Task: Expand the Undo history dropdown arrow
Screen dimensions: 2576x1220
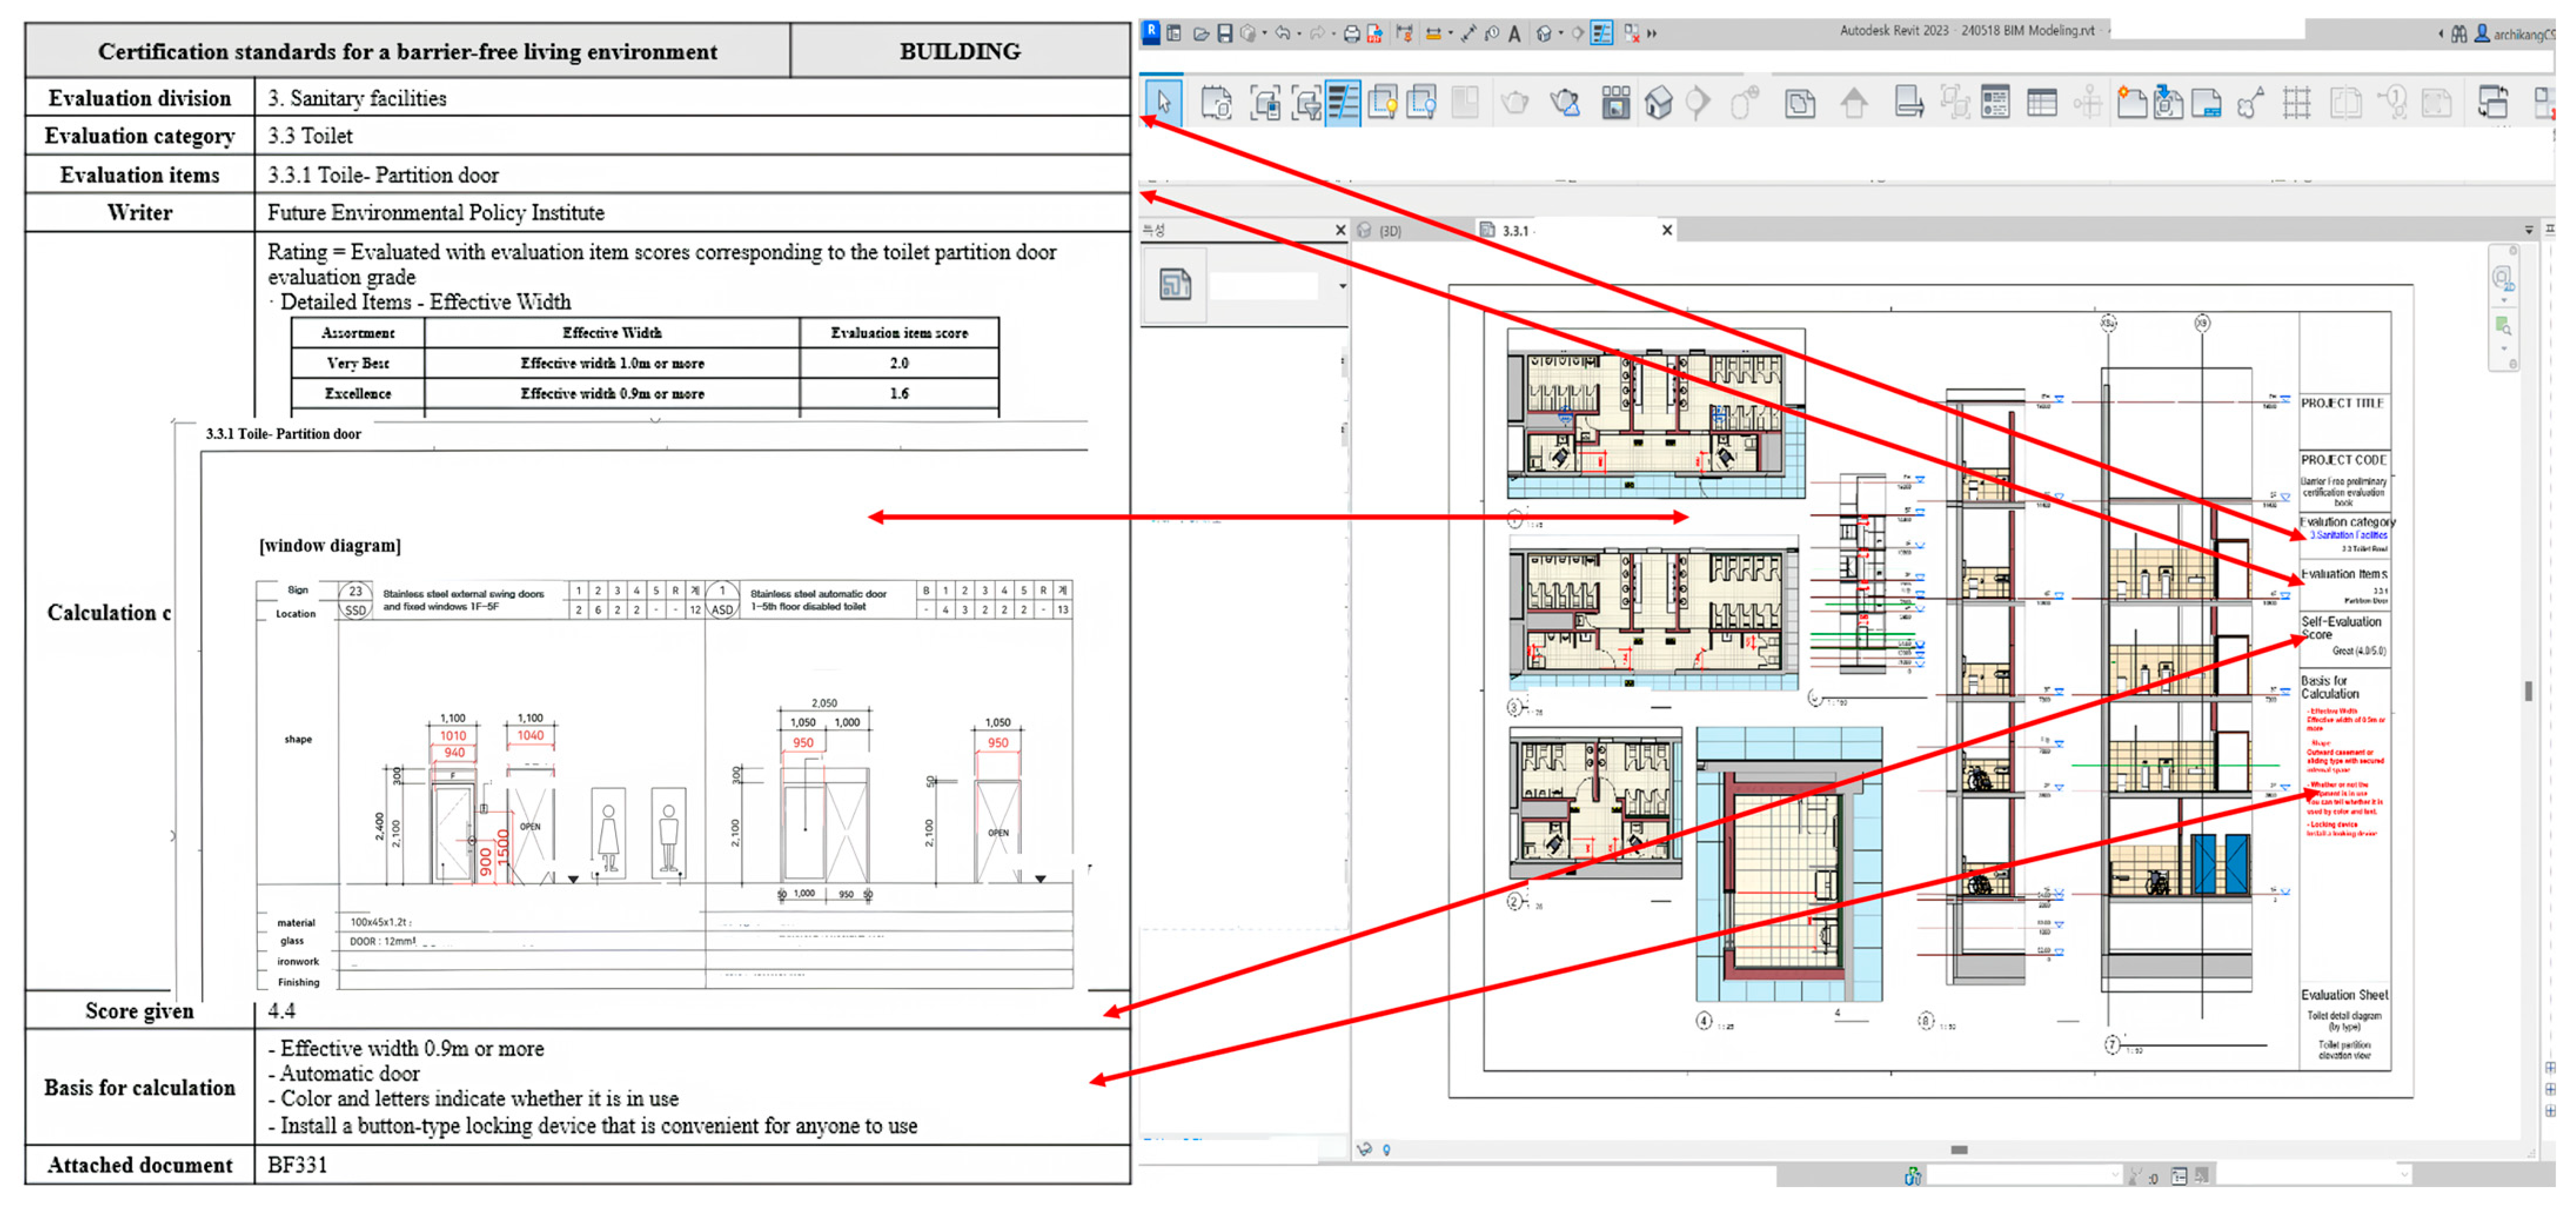Action: (1299, 33)
